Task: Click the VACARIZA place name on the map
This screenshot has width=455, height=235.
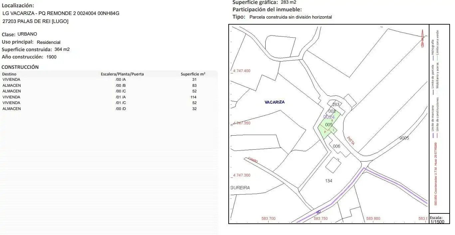Action: (275, 102)
